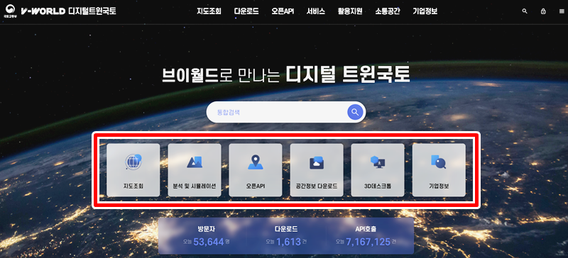The image size is (568, 258).
Task: Click the login lock icon
Action: click(x=543, y=11)
